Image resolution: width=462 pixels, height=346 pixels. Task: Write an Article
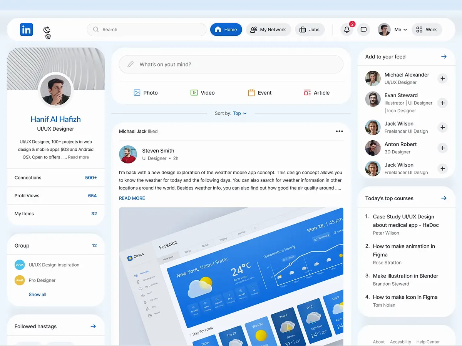[316, 93]
